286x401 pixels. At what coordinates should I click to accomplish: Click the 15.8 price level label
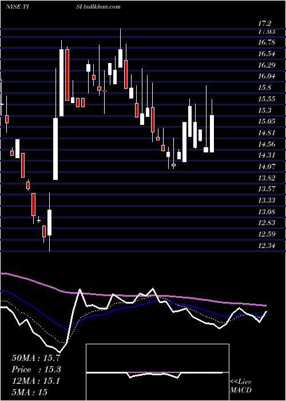(x=264, y=88)
